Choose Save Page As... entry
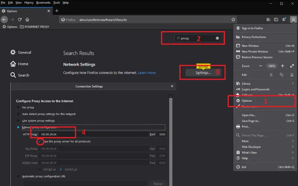This screenshot has height=186, width=298. [x=265, y=121]
